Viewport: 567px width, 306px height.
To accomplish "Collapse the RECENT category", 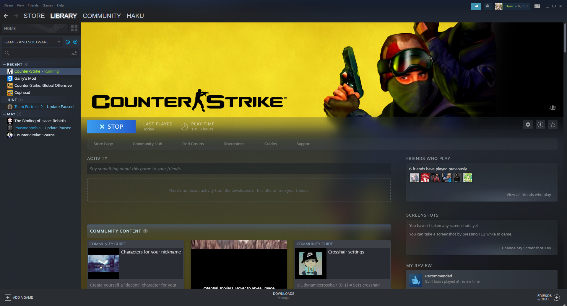I will coord(4,64).
